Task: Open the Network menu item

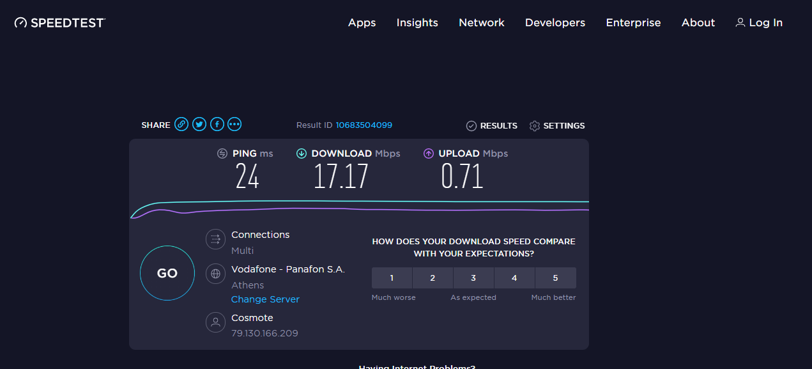Action: point(482,22)
